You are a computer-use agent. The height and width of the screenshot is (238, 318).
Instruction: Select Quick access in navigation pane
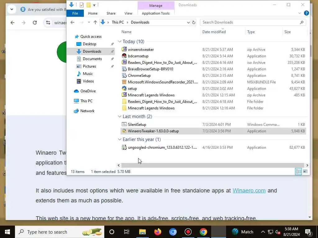tap(91, 37)
